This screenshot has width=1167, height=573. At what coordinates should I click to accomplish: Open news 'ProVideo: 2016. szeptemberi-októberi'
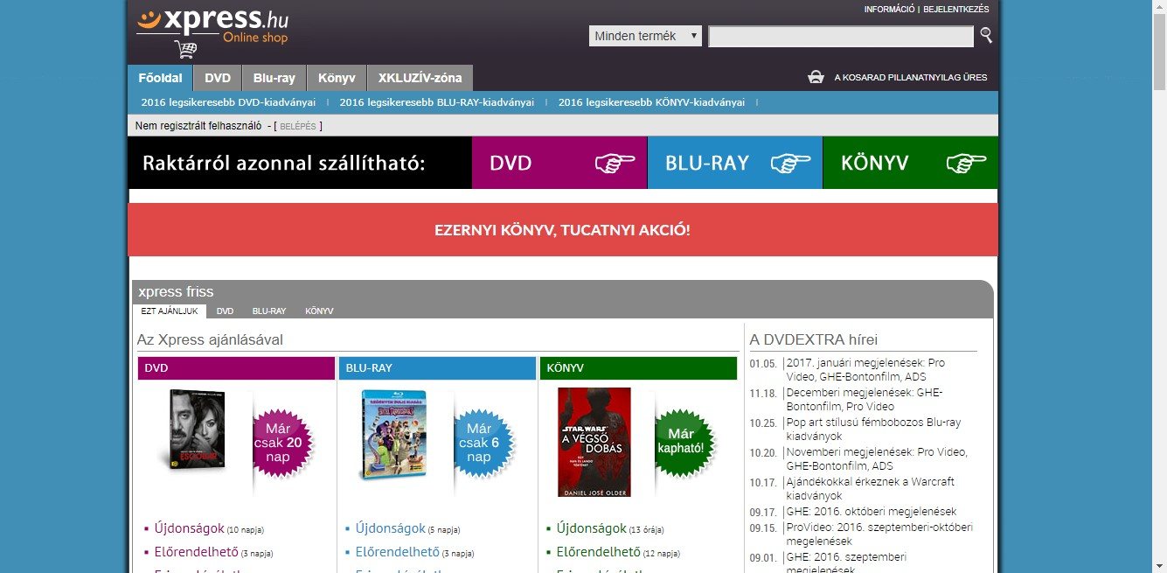tap(879, 534)
